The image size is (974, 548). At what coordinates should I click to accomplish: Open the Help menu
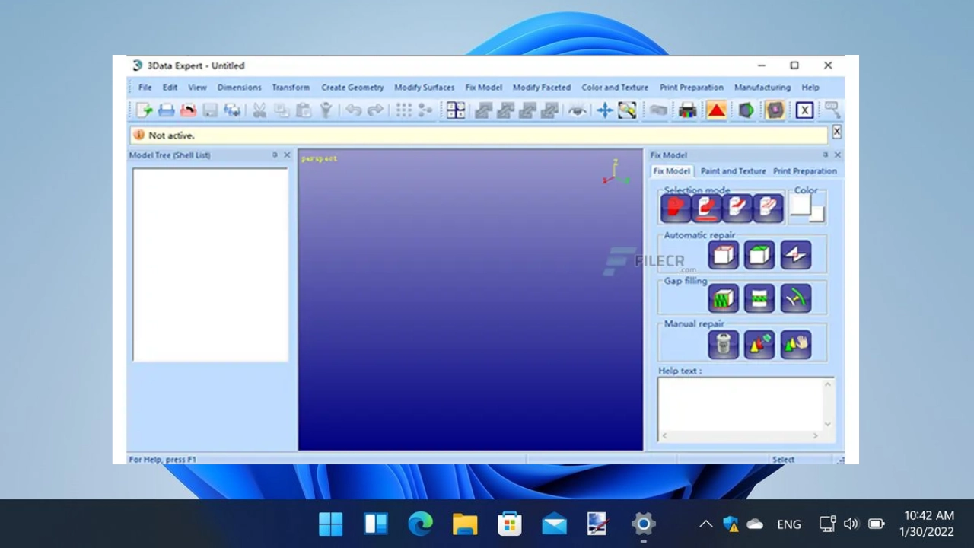[810, 88]
